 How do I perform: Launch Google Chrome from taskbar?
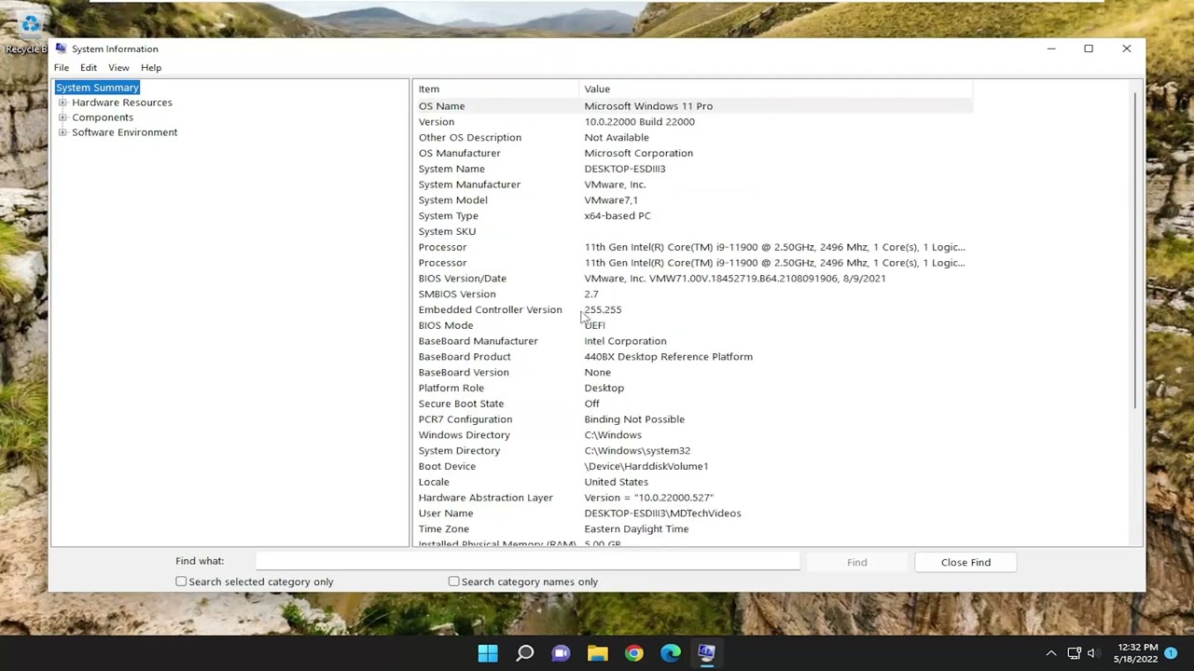[633, 653]
